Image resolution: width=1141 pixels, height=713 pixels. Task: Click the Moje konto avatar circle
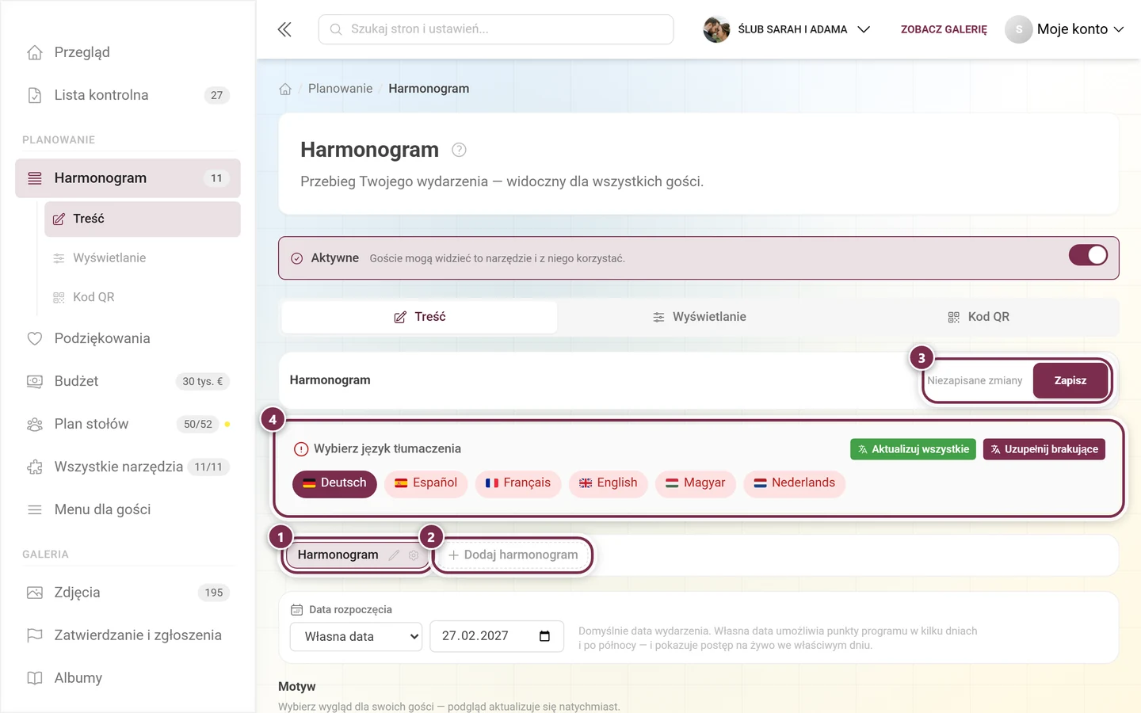point(1019,29)
